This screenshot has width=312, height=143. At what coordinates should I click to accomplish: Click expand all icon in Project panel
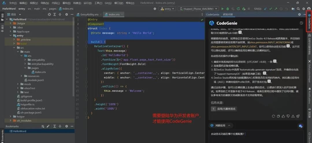55,14
